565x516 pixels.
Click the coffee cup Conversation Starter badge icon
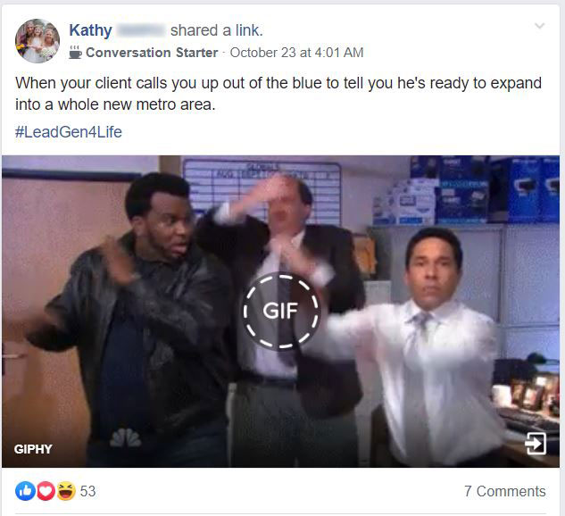pos(75,53)
